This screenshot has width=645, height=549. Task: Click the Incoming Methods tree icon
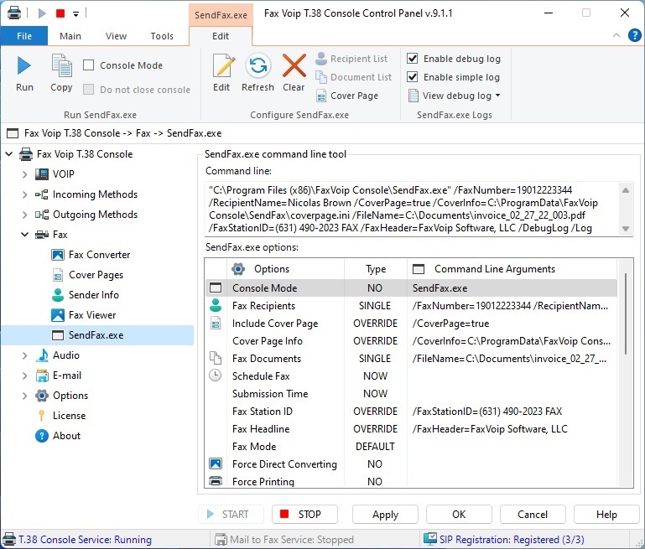42,194
